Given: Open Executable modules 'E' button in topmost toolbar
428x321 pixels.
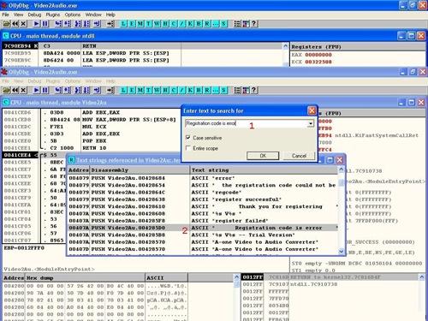Looking at the screenshot, I should click(x=132, y=24).
